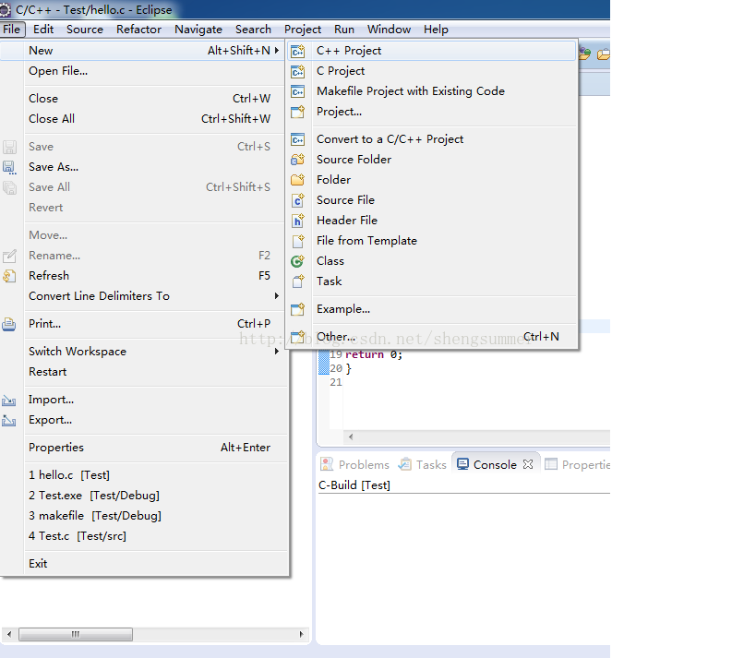
Task: Reopen recent file 2 Test.exe [Test/Debug]
Action: tap(143, 495)
